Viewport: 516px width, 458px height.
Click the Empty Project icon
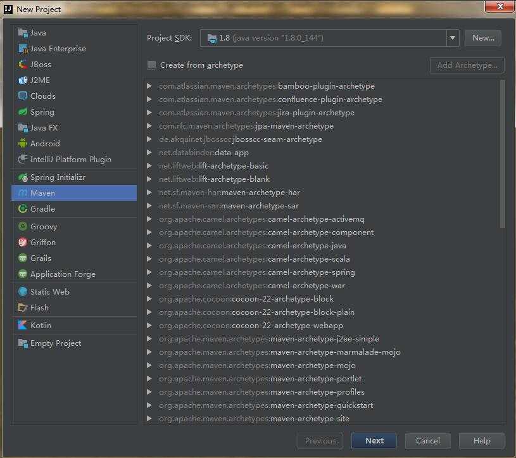coord(23,343)
